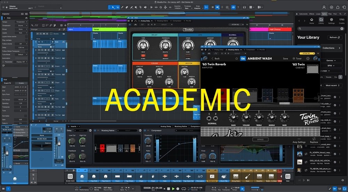
Task: Open the Splice Library folder icon
Action: 321,20
